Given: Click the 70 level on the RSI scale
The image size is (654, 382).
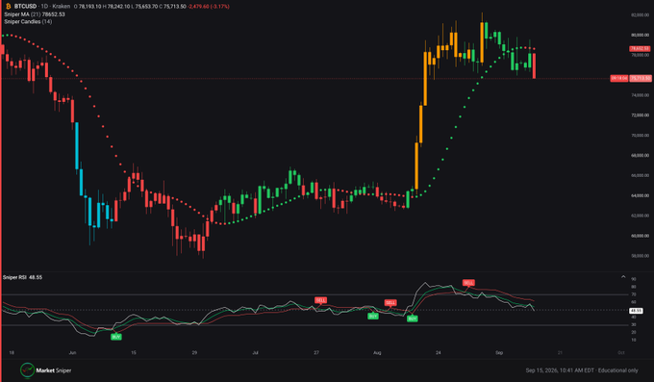Looking at the screenshot, I should point(634,294).
